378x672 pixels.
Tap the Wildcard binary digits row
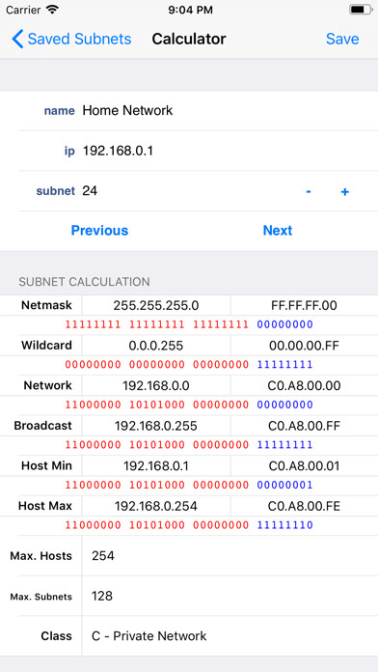189,365
